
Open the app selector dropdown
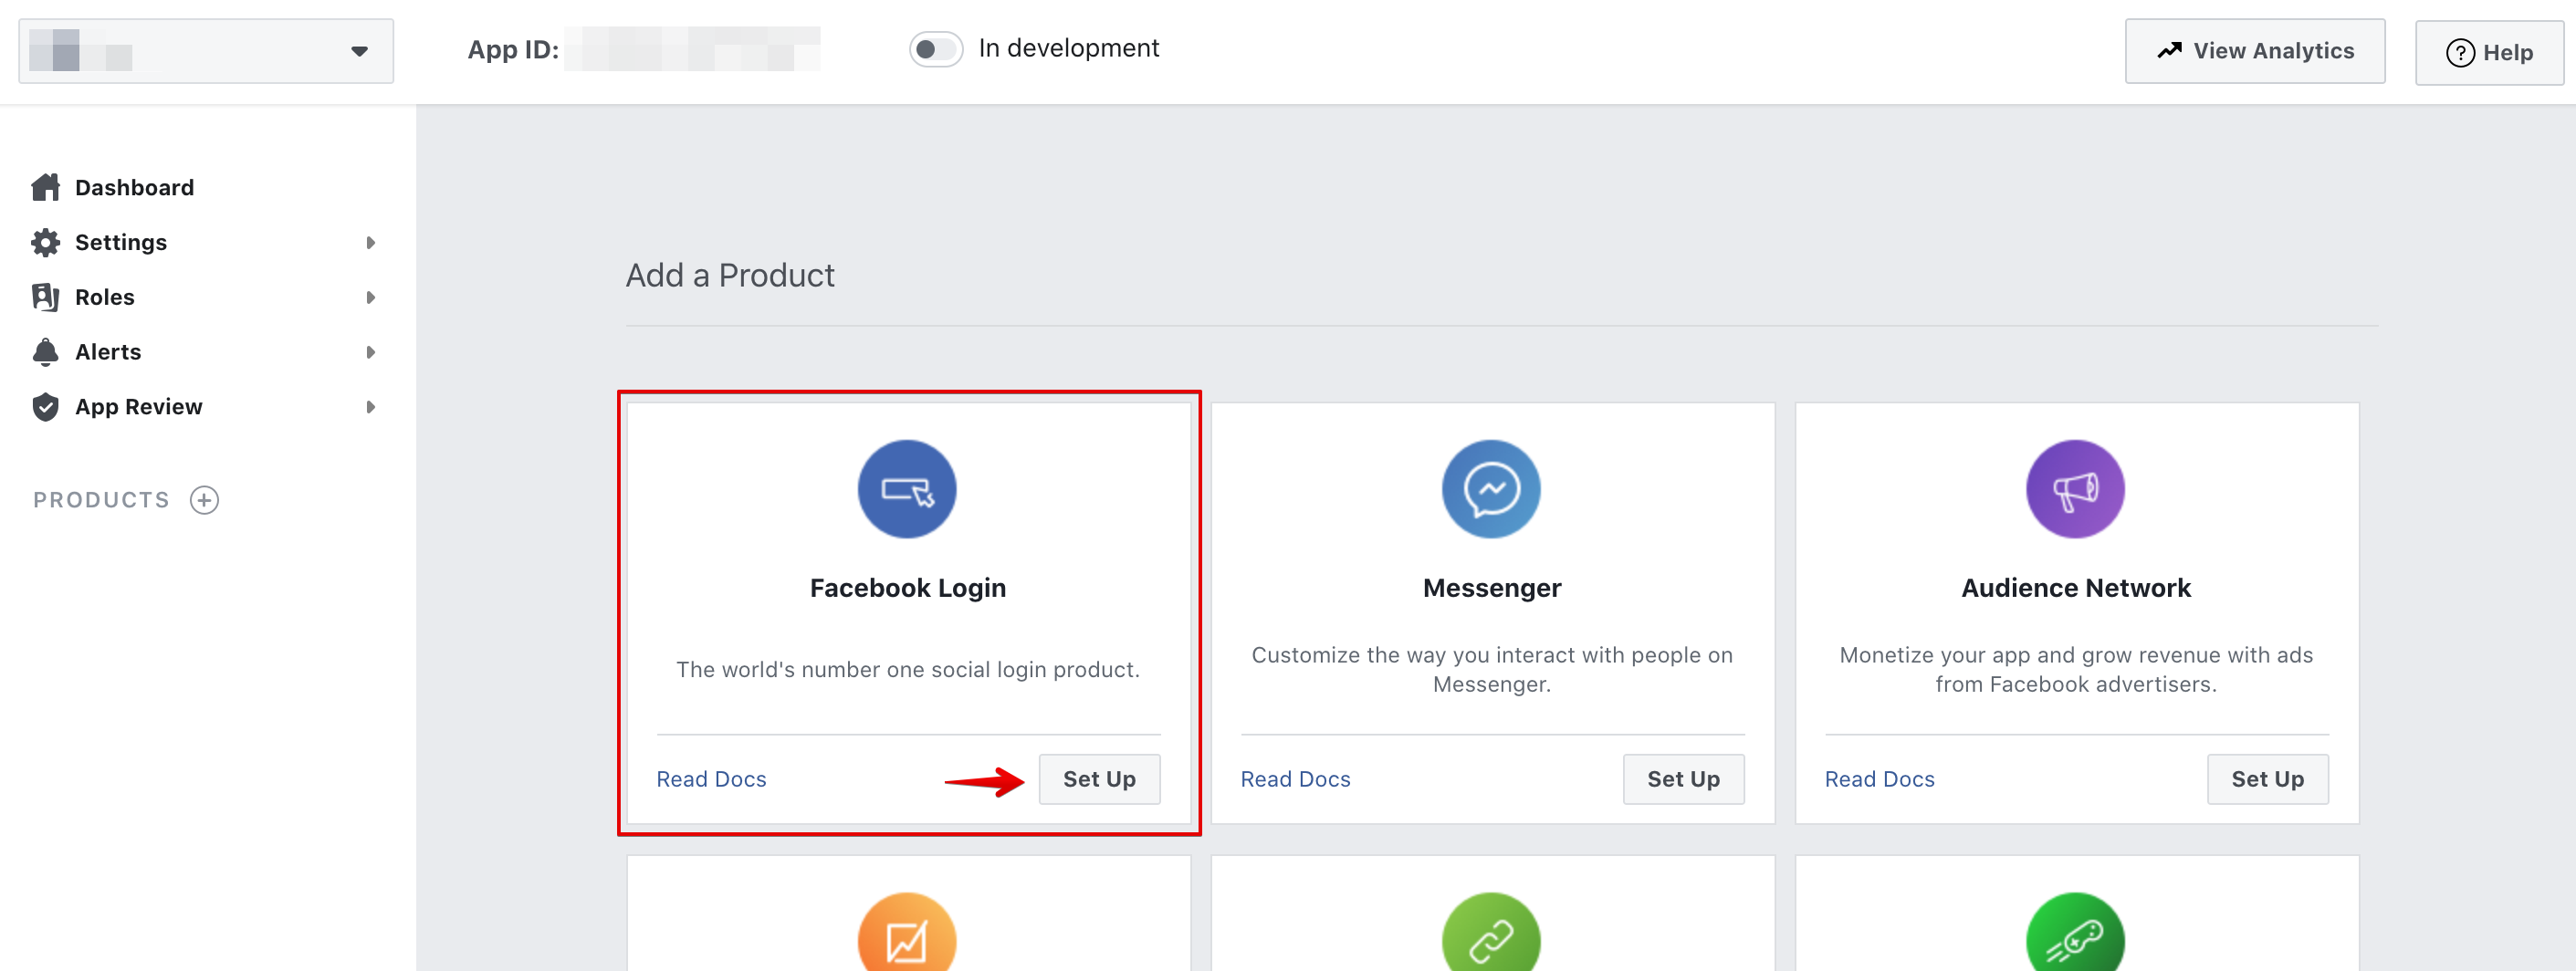click(206, 51)
